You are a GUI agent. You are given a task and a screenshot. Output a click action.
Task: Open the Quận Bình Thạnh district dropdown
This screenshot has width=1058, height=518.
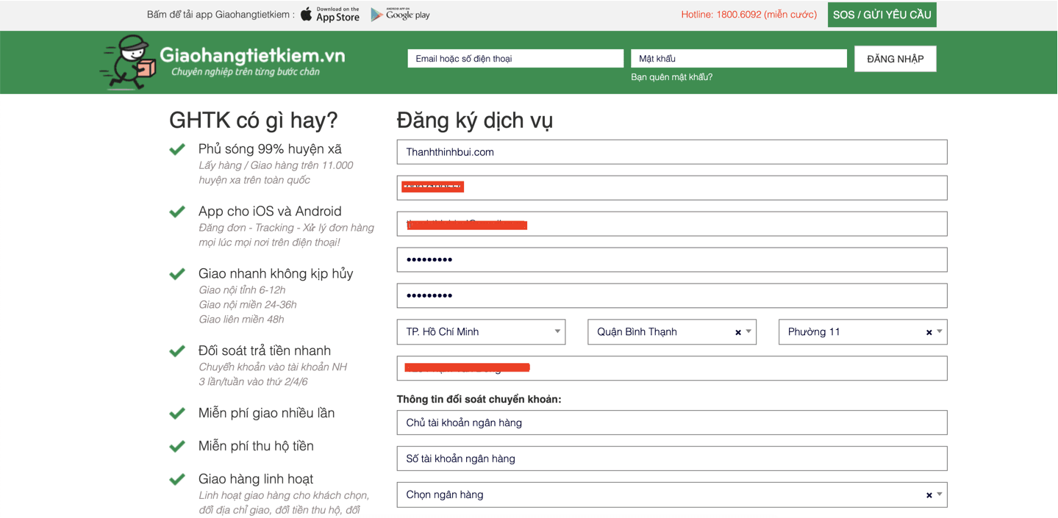click(x=672, y=332)
